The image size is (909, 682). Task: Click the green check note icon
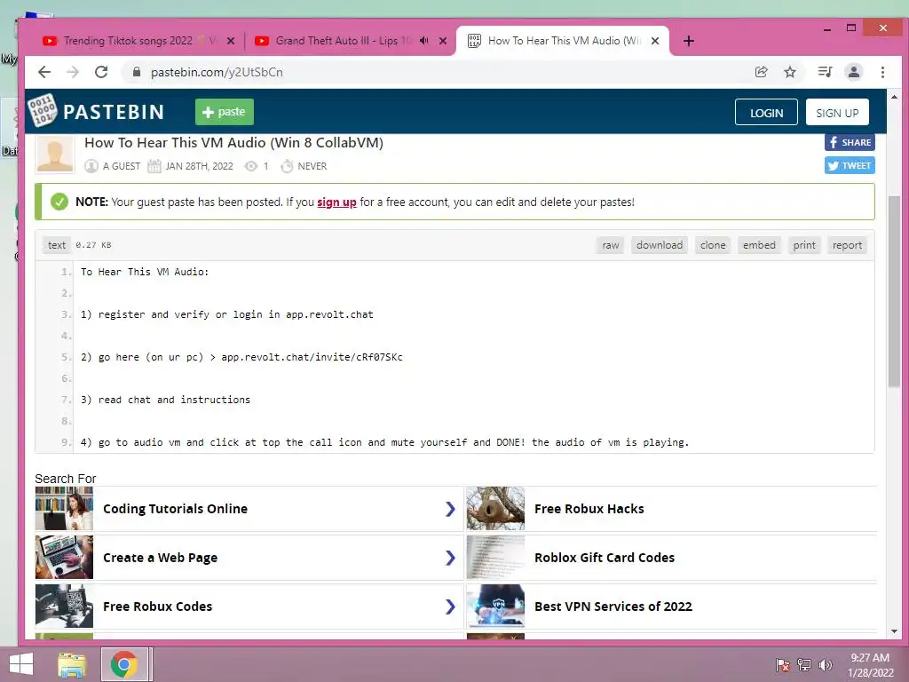[59, 202]
